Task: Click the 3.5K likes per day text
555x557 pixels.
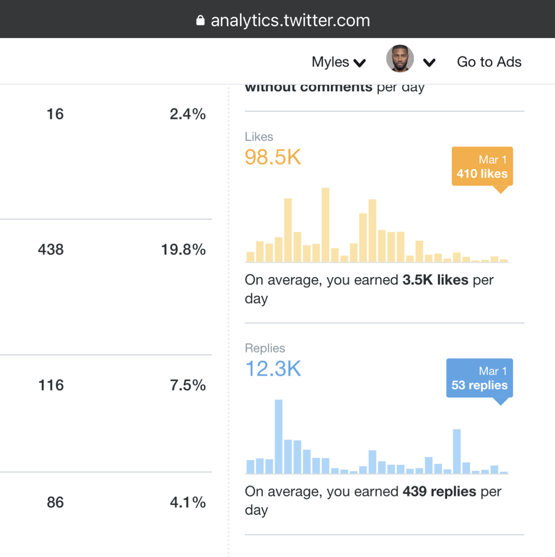Action: coord(435,280)
